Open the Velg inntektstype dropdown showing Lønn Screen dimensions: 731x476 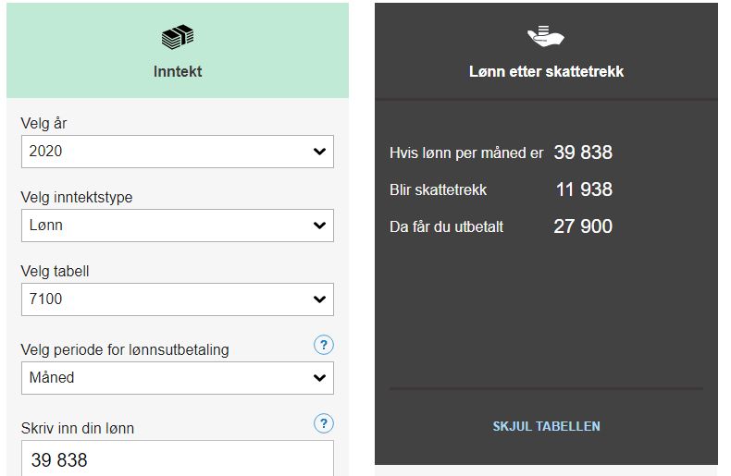click(178, 226)
